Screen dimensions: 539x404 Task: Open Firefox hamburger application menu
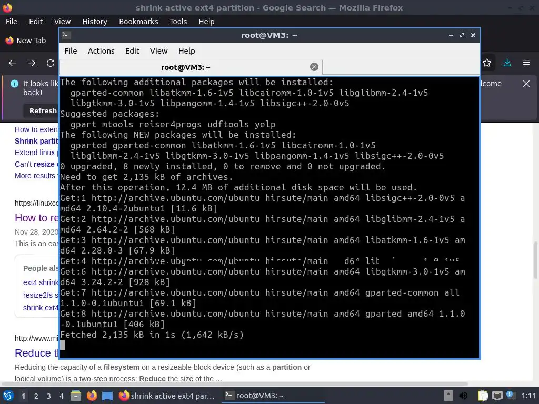526,63
